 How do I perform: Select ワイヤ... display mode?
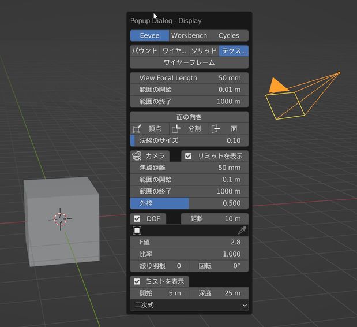pos(174,51)
